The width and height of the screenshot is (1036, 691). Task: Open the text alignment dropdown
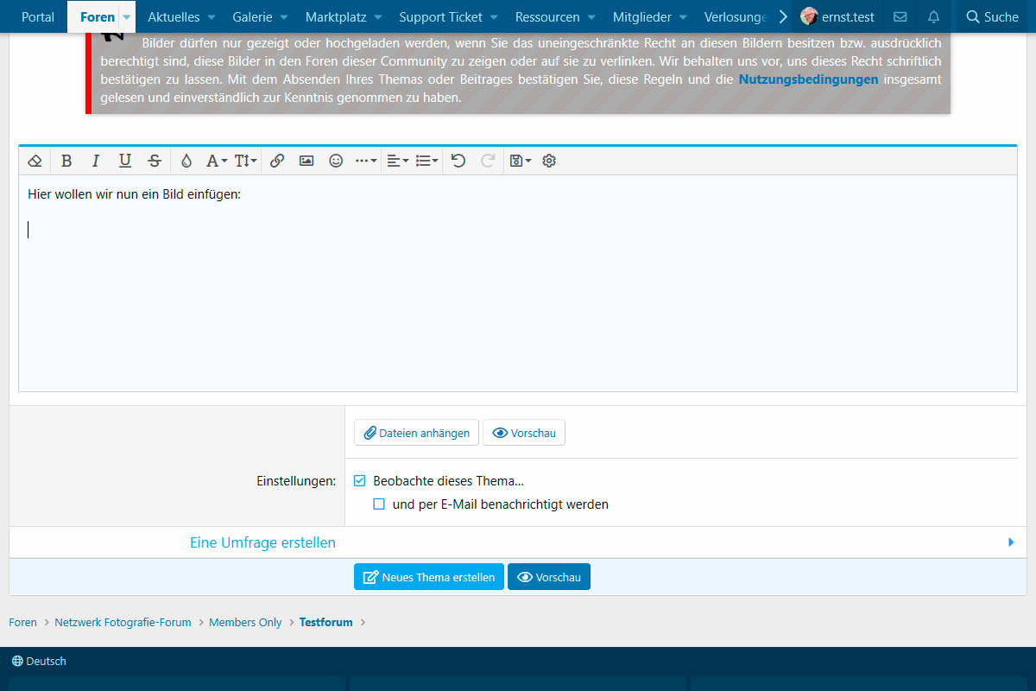click(398, 161)
